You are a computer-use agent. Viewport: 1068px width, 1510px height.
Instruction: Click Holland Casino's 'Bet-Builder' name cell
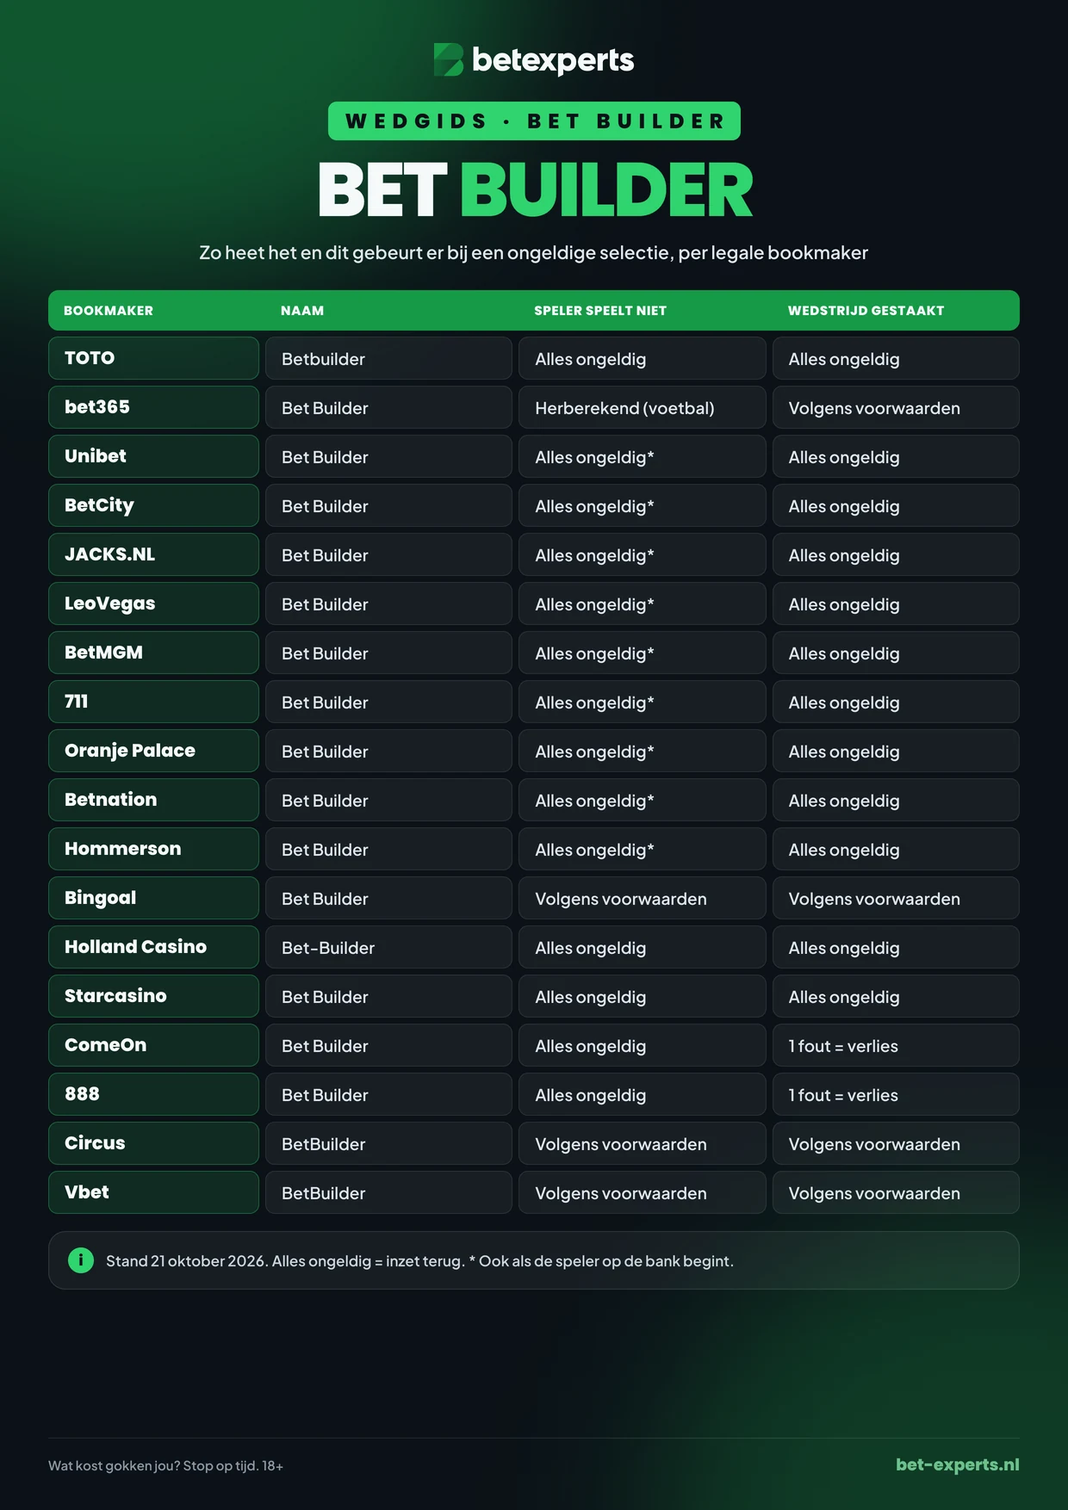tap(388, 947)
